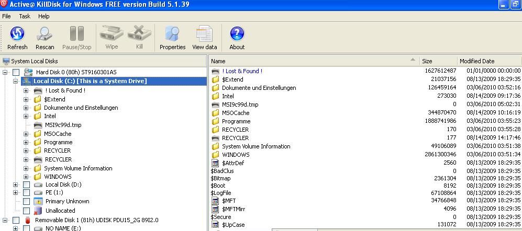Image resolution: width=522 pixels, height=231 pixels.
Task: Click the Kill toolbar icon
Action: [x=139, y=33]
